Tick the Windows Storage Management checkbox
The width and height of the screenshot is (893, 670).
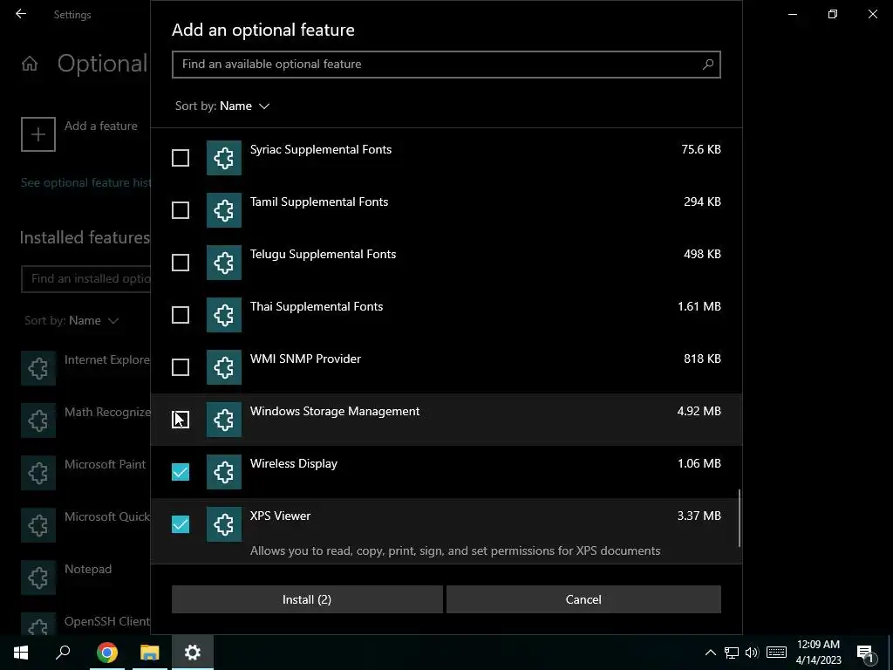coord(181,420)
